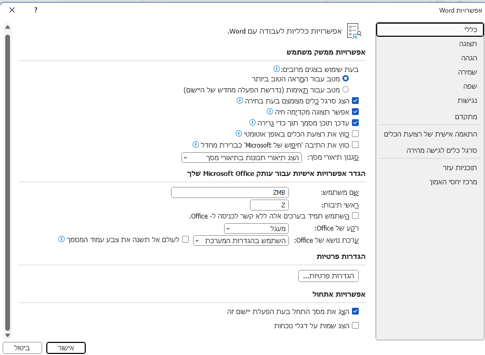Click info icon beside כווץ את רצועת הכלים
This screenshot has height=355, width=485.
click(238, 133)
